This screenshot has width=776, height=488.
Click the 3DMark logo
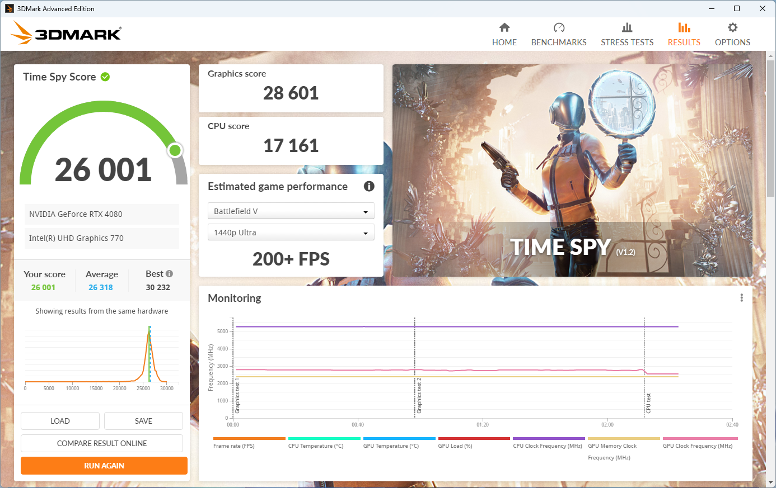pyautogui.click(x=66, y=33)
